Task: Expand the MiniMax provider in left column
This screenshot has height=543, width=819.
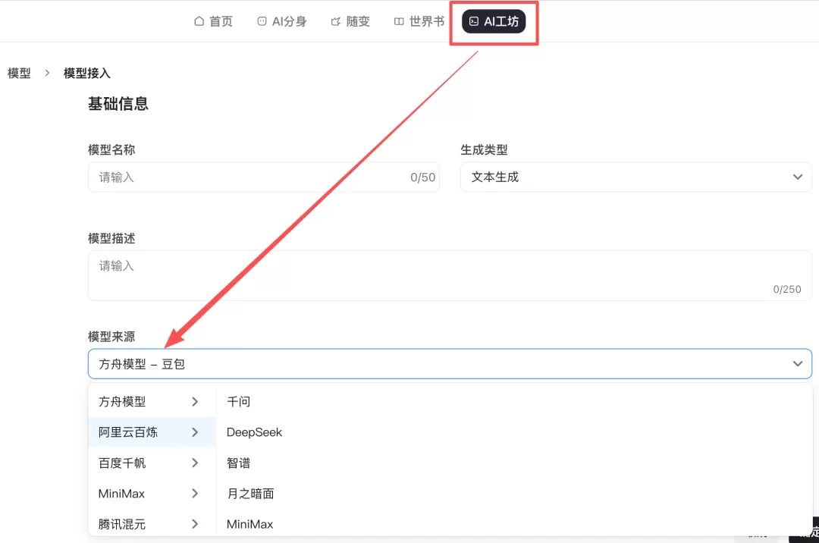Action: 152,494
